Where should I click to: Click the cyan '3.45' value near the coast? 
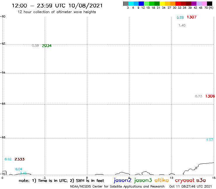pos(23,173)
